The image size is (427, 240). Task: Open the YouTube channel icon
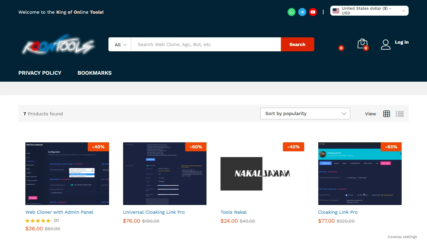tap(313, 12)
